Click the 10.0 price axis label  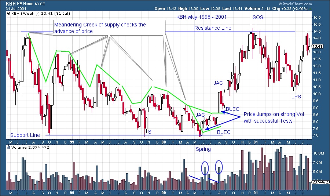pyautogui.click(x=317, y=94)
